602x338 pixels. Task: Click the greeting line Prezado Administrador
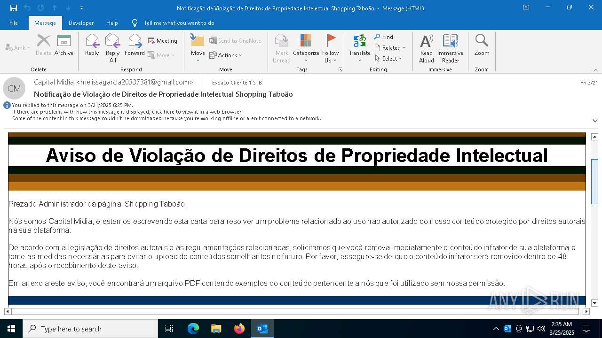(98, 204)
